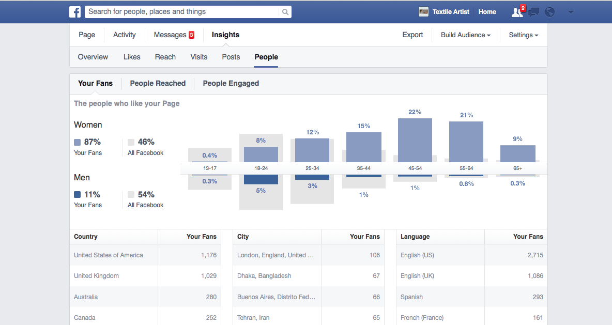Click the search magnifier icon
Viewport: 612px width, 325px height.
(x=285, y=12)
